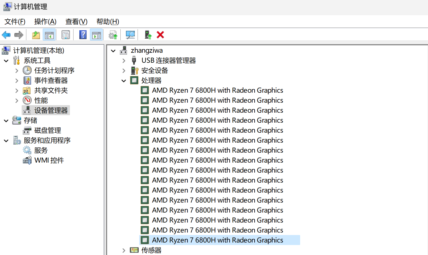Toggle the Show/Hide Console Tree toolbar button
The width and height of the screenshot is (428, 255).
49,35
